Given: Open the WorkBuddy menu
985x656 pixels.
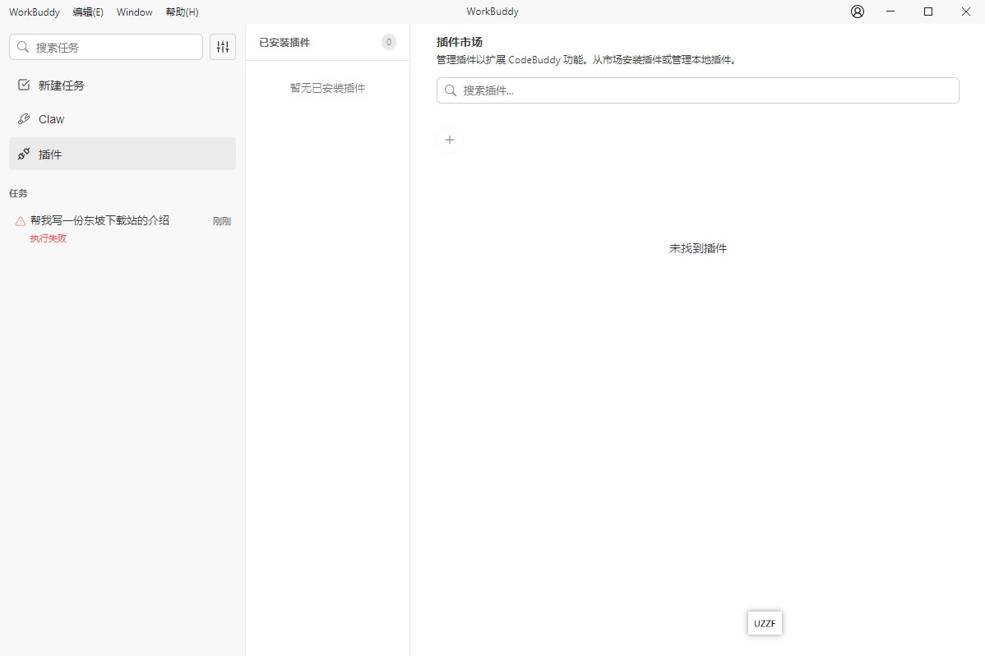Looking at the screenshot, I should 34,12.
